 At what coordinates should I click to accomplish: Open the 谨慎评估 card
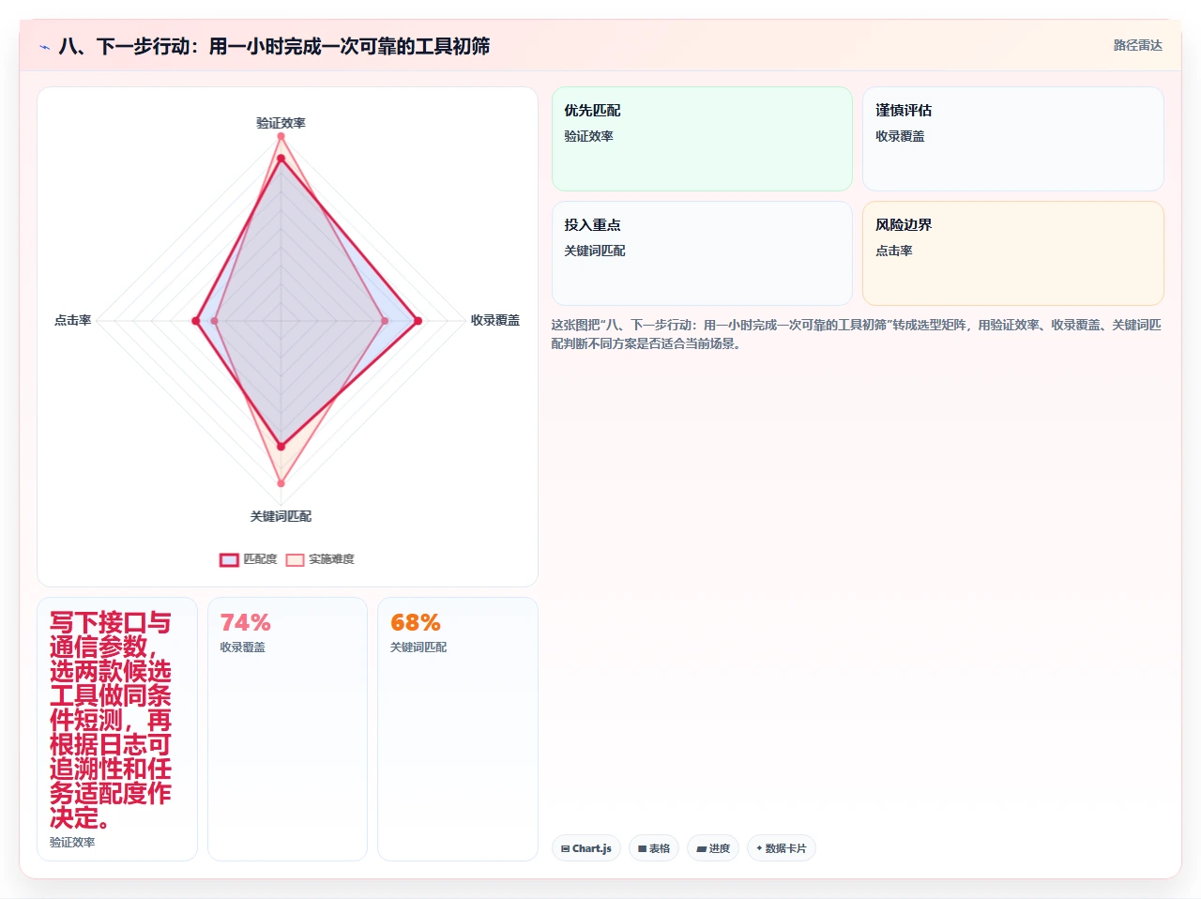point(1013,139)
